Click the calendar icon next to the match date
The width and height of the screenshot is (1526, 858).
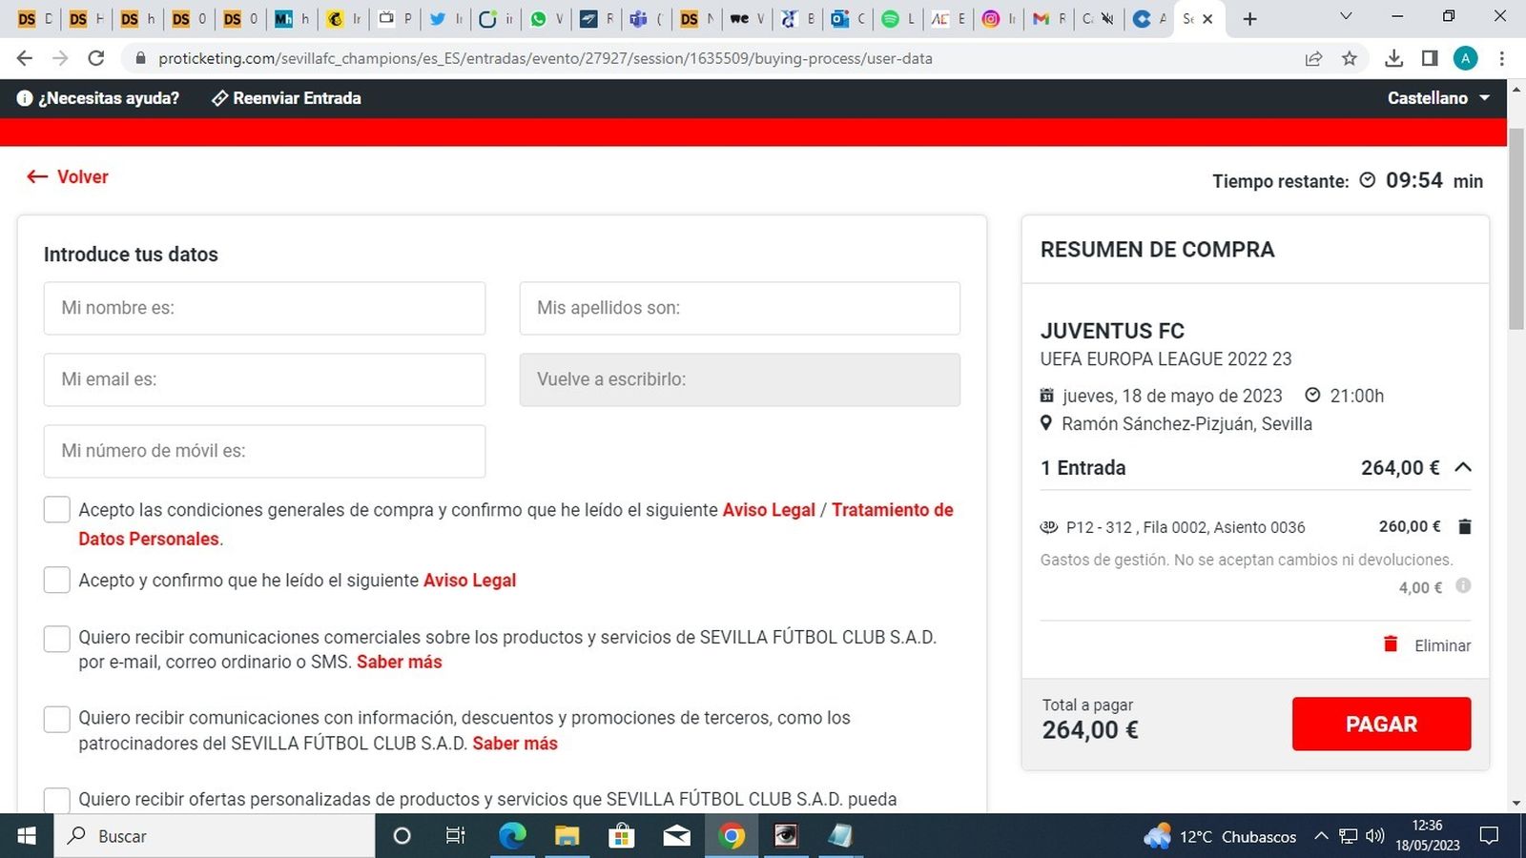coord(1046,395)
